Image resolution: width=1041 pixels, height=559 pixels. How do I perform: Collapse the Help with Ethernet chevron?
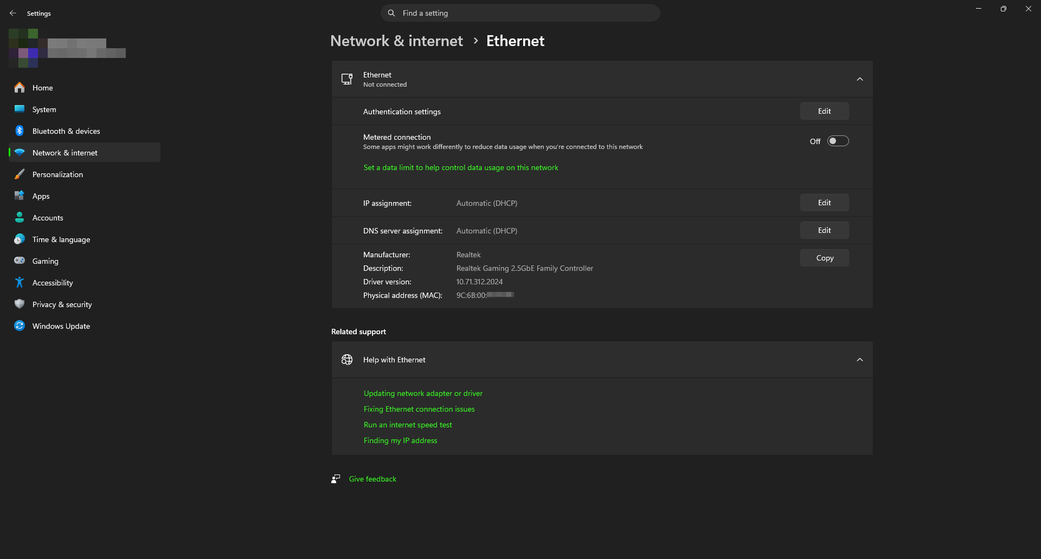[x=860, y=360]
